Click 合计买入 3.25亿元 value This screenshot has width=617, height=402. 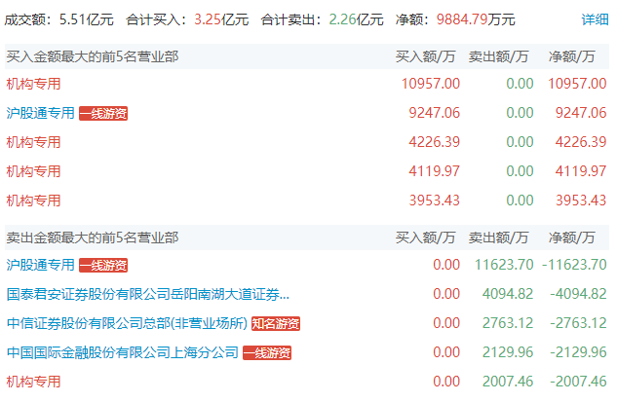[x=221, y=19]
